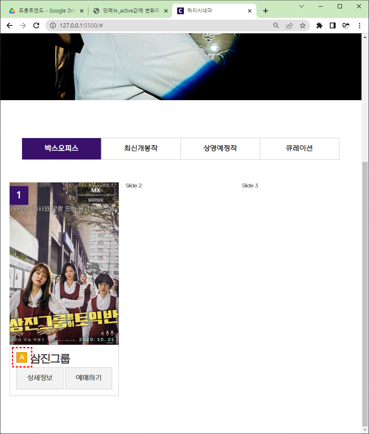Click the scrollbar up arrow
This screenshot has height=434, width=369.
(365, 37)
